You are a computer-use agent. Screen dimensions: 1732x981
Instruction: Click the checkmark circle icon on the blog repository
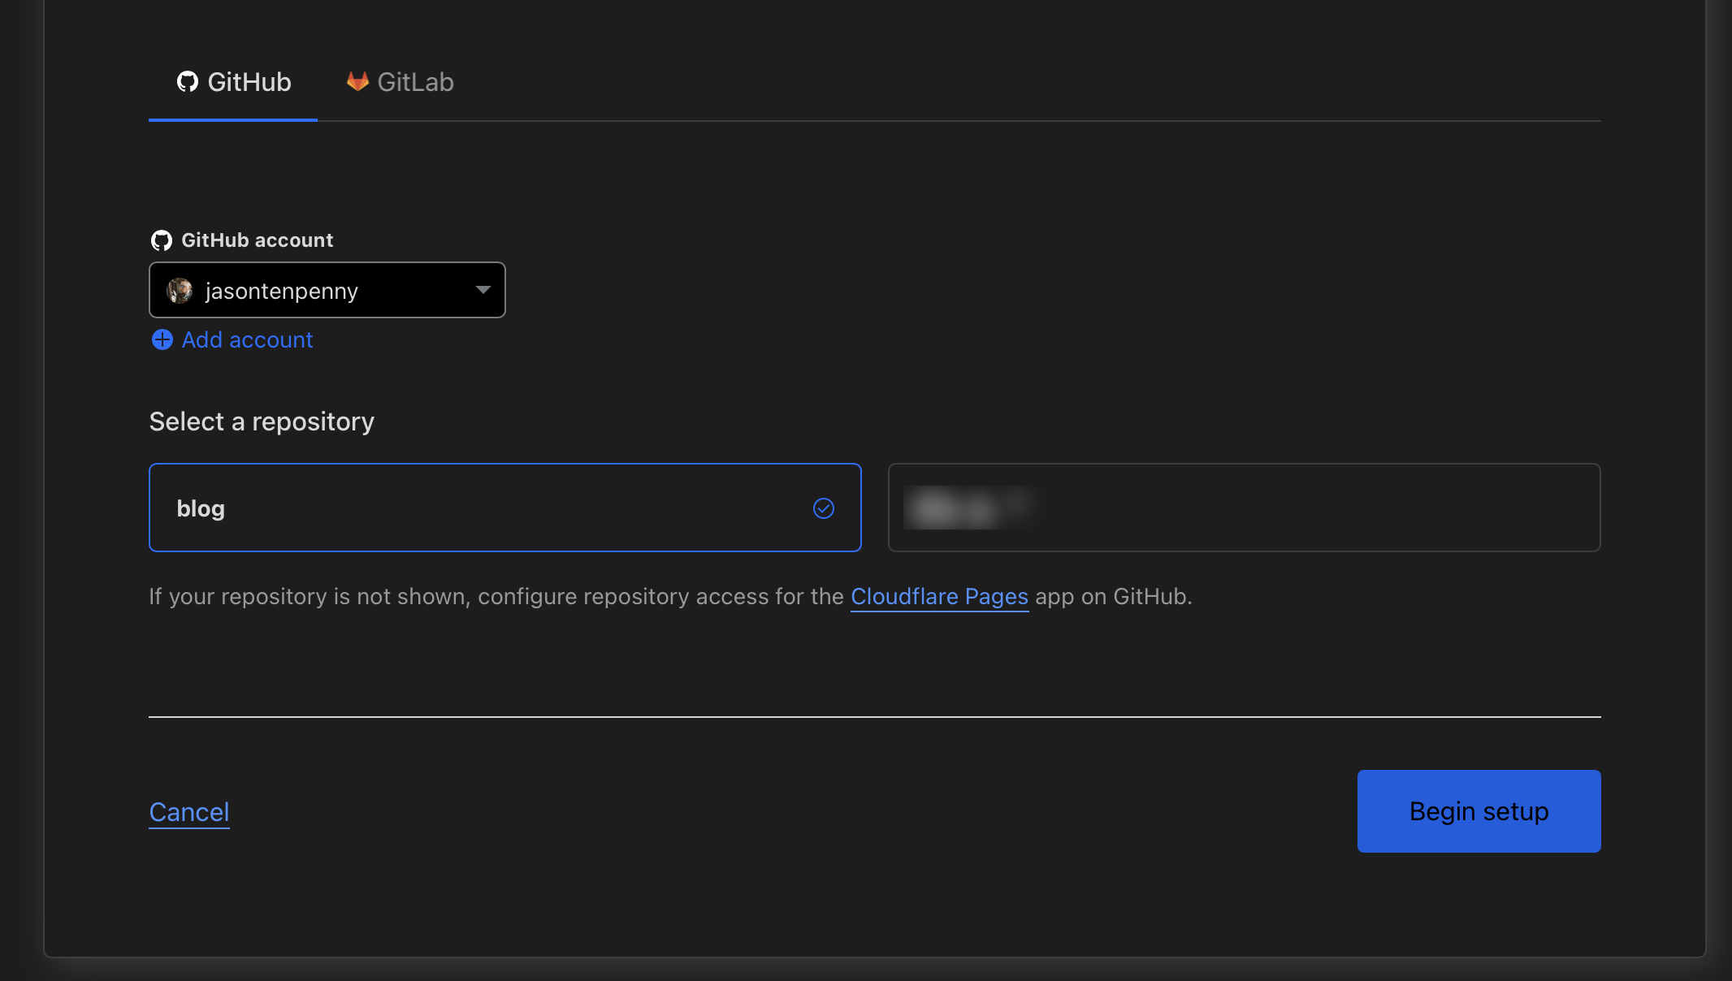(824, 508)
